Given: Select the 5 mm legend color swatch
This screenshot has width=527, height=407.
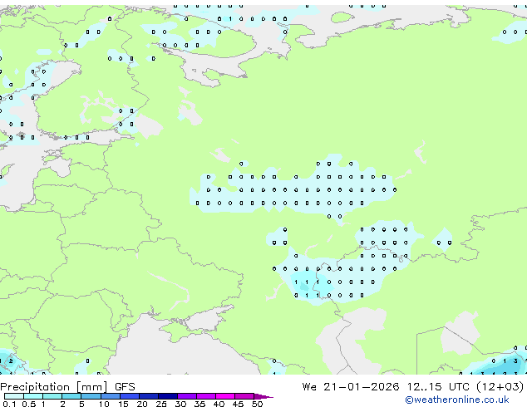Looking at the screenshot, I should [x=91, y=396].
